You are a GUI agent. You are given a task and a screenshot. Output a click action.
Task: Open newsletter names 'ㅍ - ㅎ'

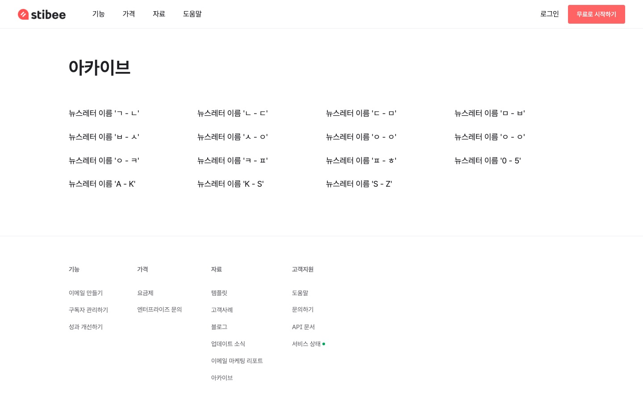point(361,161)
